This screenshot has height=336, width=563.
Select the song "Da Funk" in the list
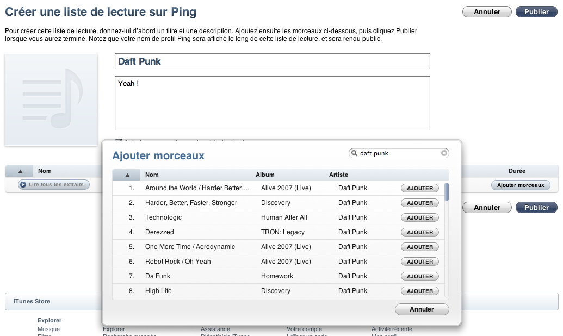(158, 276)
